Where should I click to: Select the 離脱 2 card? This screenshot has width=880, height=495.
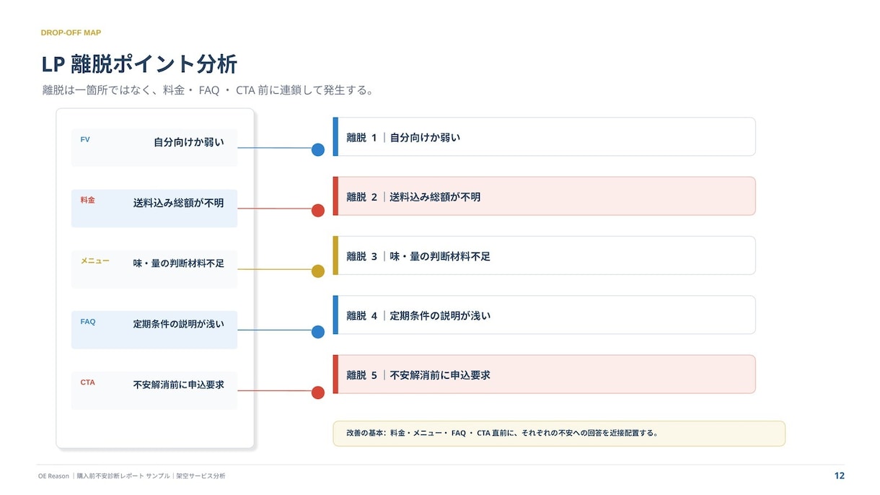pos(544,196)
